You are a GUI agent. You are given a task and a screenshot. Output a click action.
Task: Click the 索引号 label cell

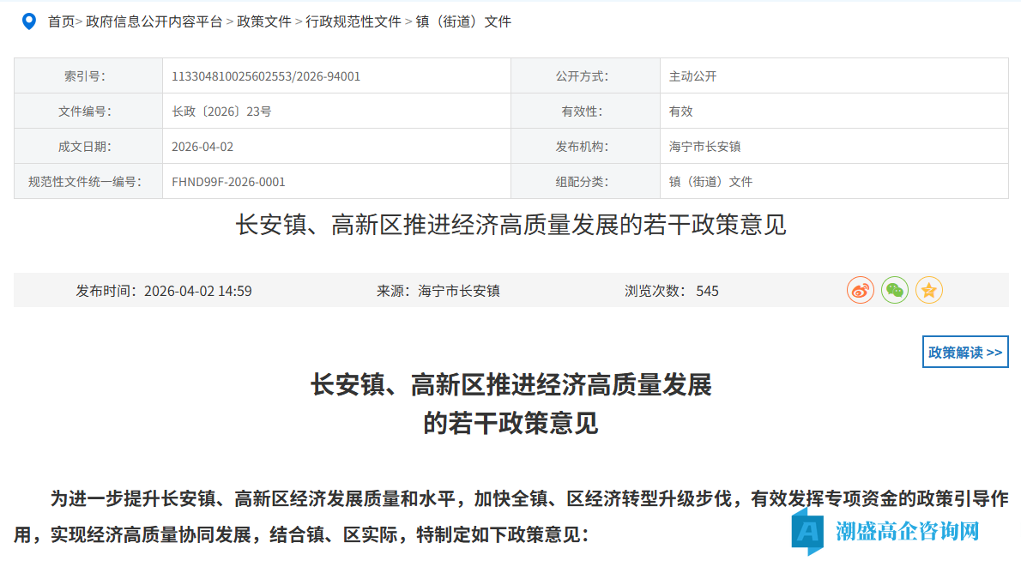click(88, 76)
